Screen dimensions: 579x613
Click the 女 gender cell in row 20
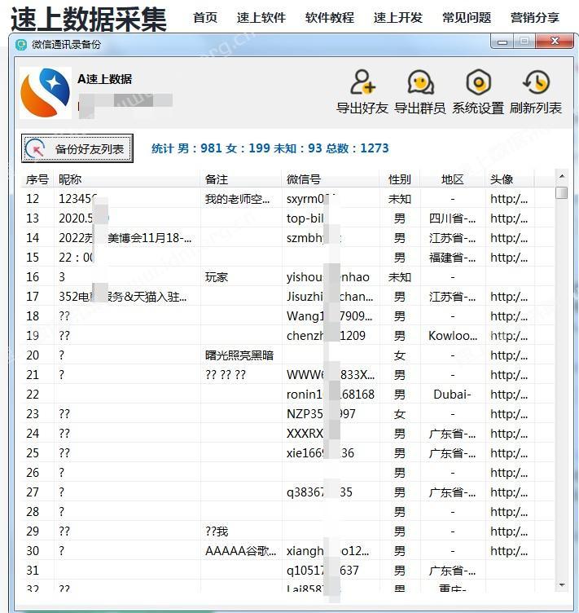point(399,355)
